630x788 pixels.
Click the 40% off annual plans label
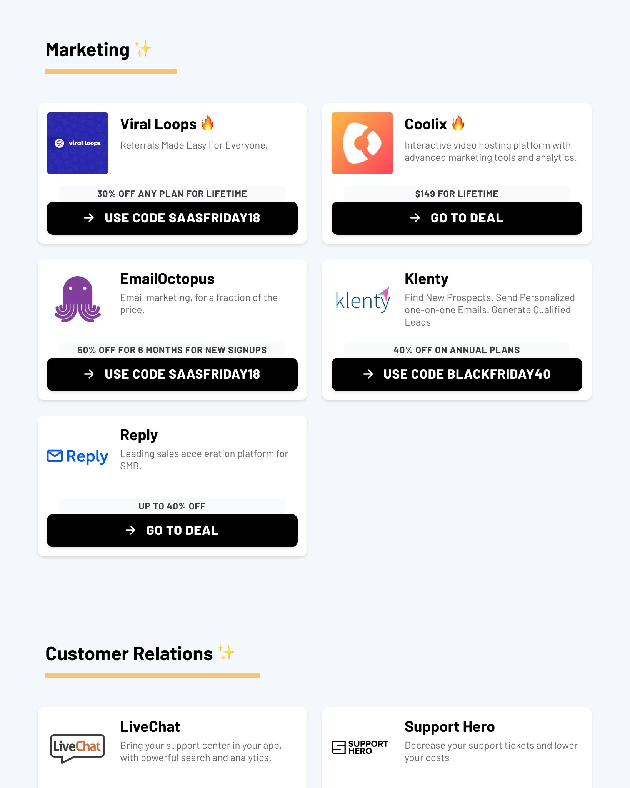(x=457, y=350)
